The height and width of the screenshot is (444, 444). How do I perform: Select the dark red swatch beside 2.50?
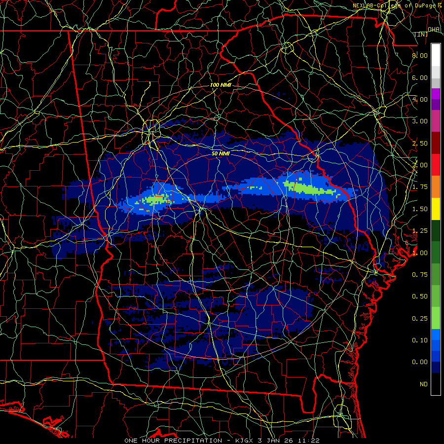[436, 143]
